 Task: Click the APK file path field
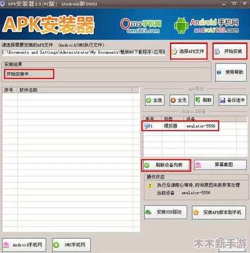(84, 52)
